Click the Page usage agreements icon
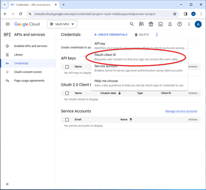This screenshot has width=206, height=190. pyautogui.click(x=7, y=80)
